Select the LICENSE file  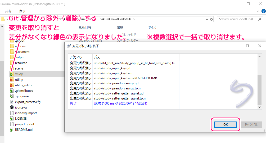coord(21,119)
